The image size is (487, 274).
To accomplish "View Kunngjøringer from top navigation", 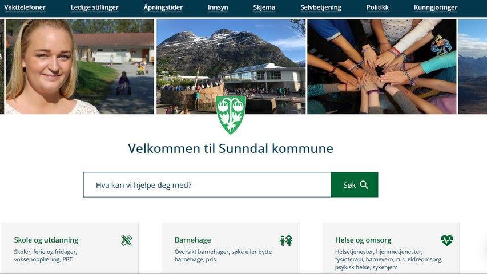I will coord(436,7).
